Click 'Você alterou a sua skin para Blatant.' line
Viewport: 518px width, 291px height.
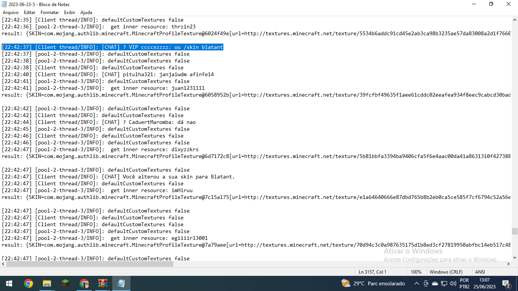[x=118, y=177]
